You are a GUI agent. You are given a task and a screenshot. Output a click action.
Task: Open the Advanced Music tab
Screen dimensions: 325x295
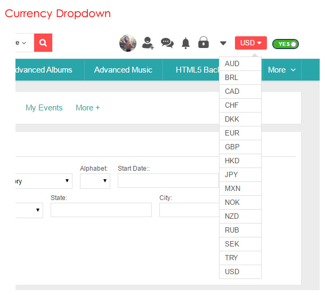123,70
